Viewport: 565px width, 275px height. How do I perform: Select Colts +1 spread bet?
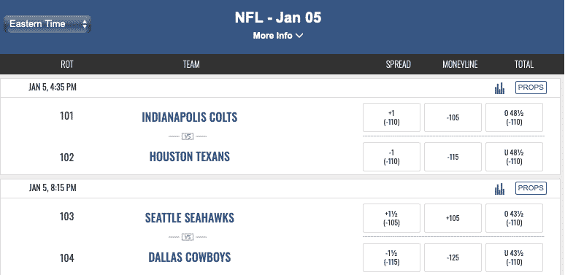(x=391, y=117)
